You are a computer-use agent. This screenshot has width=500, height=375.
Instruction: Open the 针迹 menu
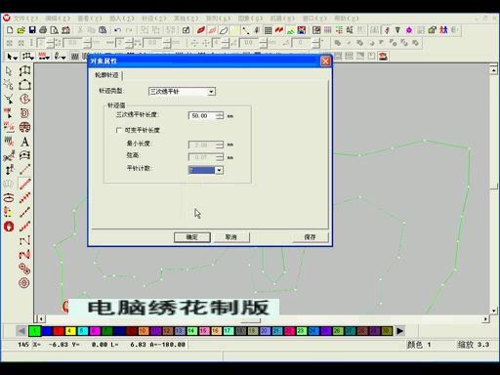tap(153, 19)
